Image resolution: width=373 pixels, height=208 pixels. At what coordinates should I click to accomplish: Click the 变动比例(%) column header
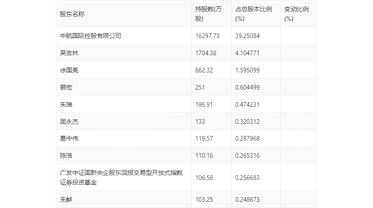pos(297,14)
